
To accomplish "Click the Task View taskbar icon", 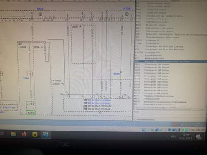I will pos(2,134).
